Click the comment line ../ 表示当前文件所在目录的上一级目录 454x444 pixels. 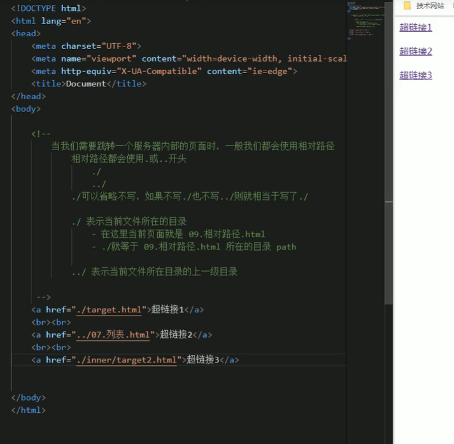pyautogui.click(x=155, y=272)
